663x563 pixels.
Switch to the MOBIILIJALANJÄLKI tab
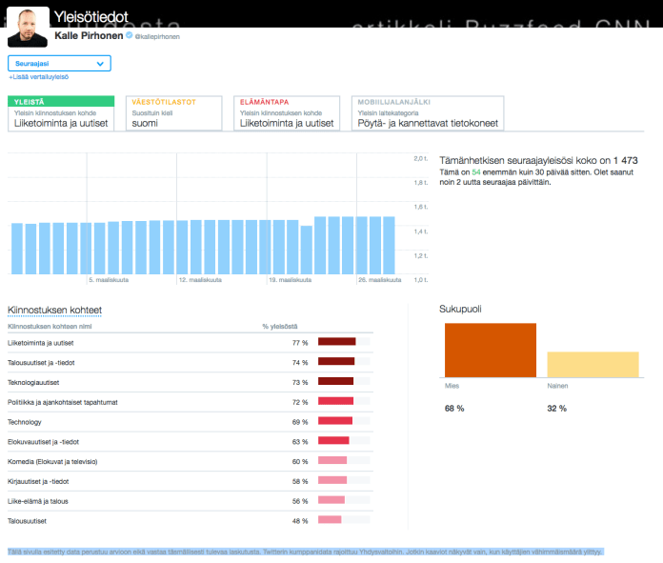tap(426, 112)
